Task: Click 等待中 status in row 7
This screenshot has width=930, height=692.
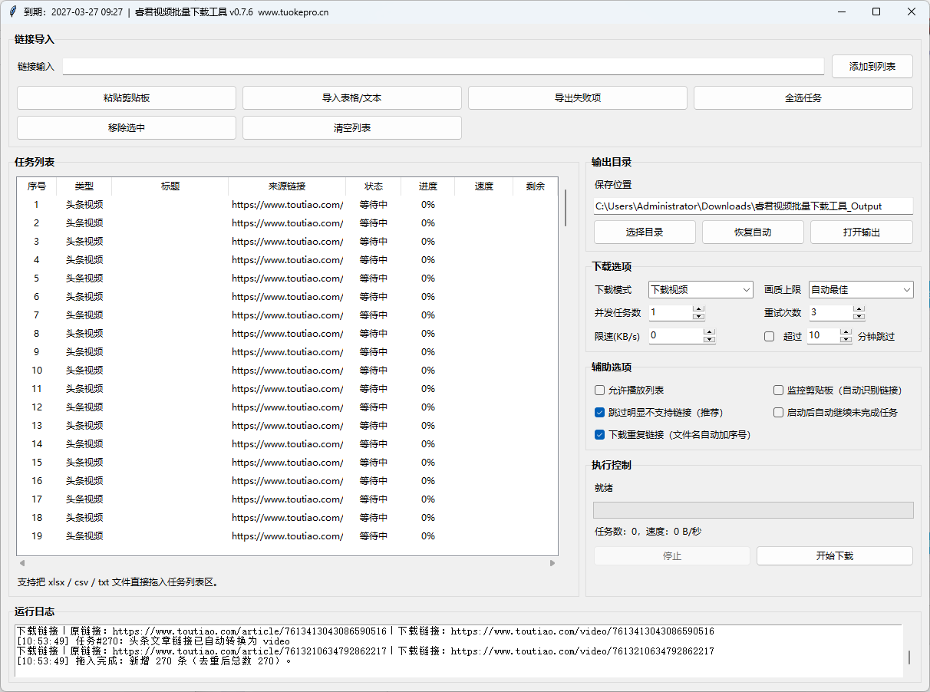Action: (374, 315)
